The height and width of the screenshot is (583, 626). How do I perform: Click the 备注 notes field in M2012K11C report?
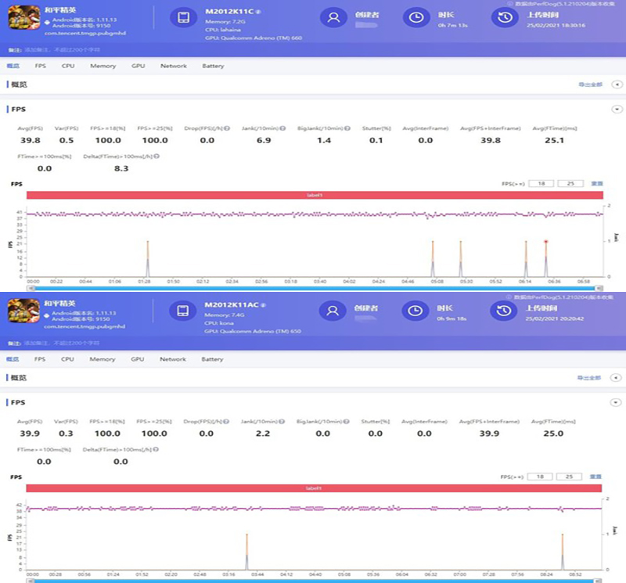click(63, 50)
